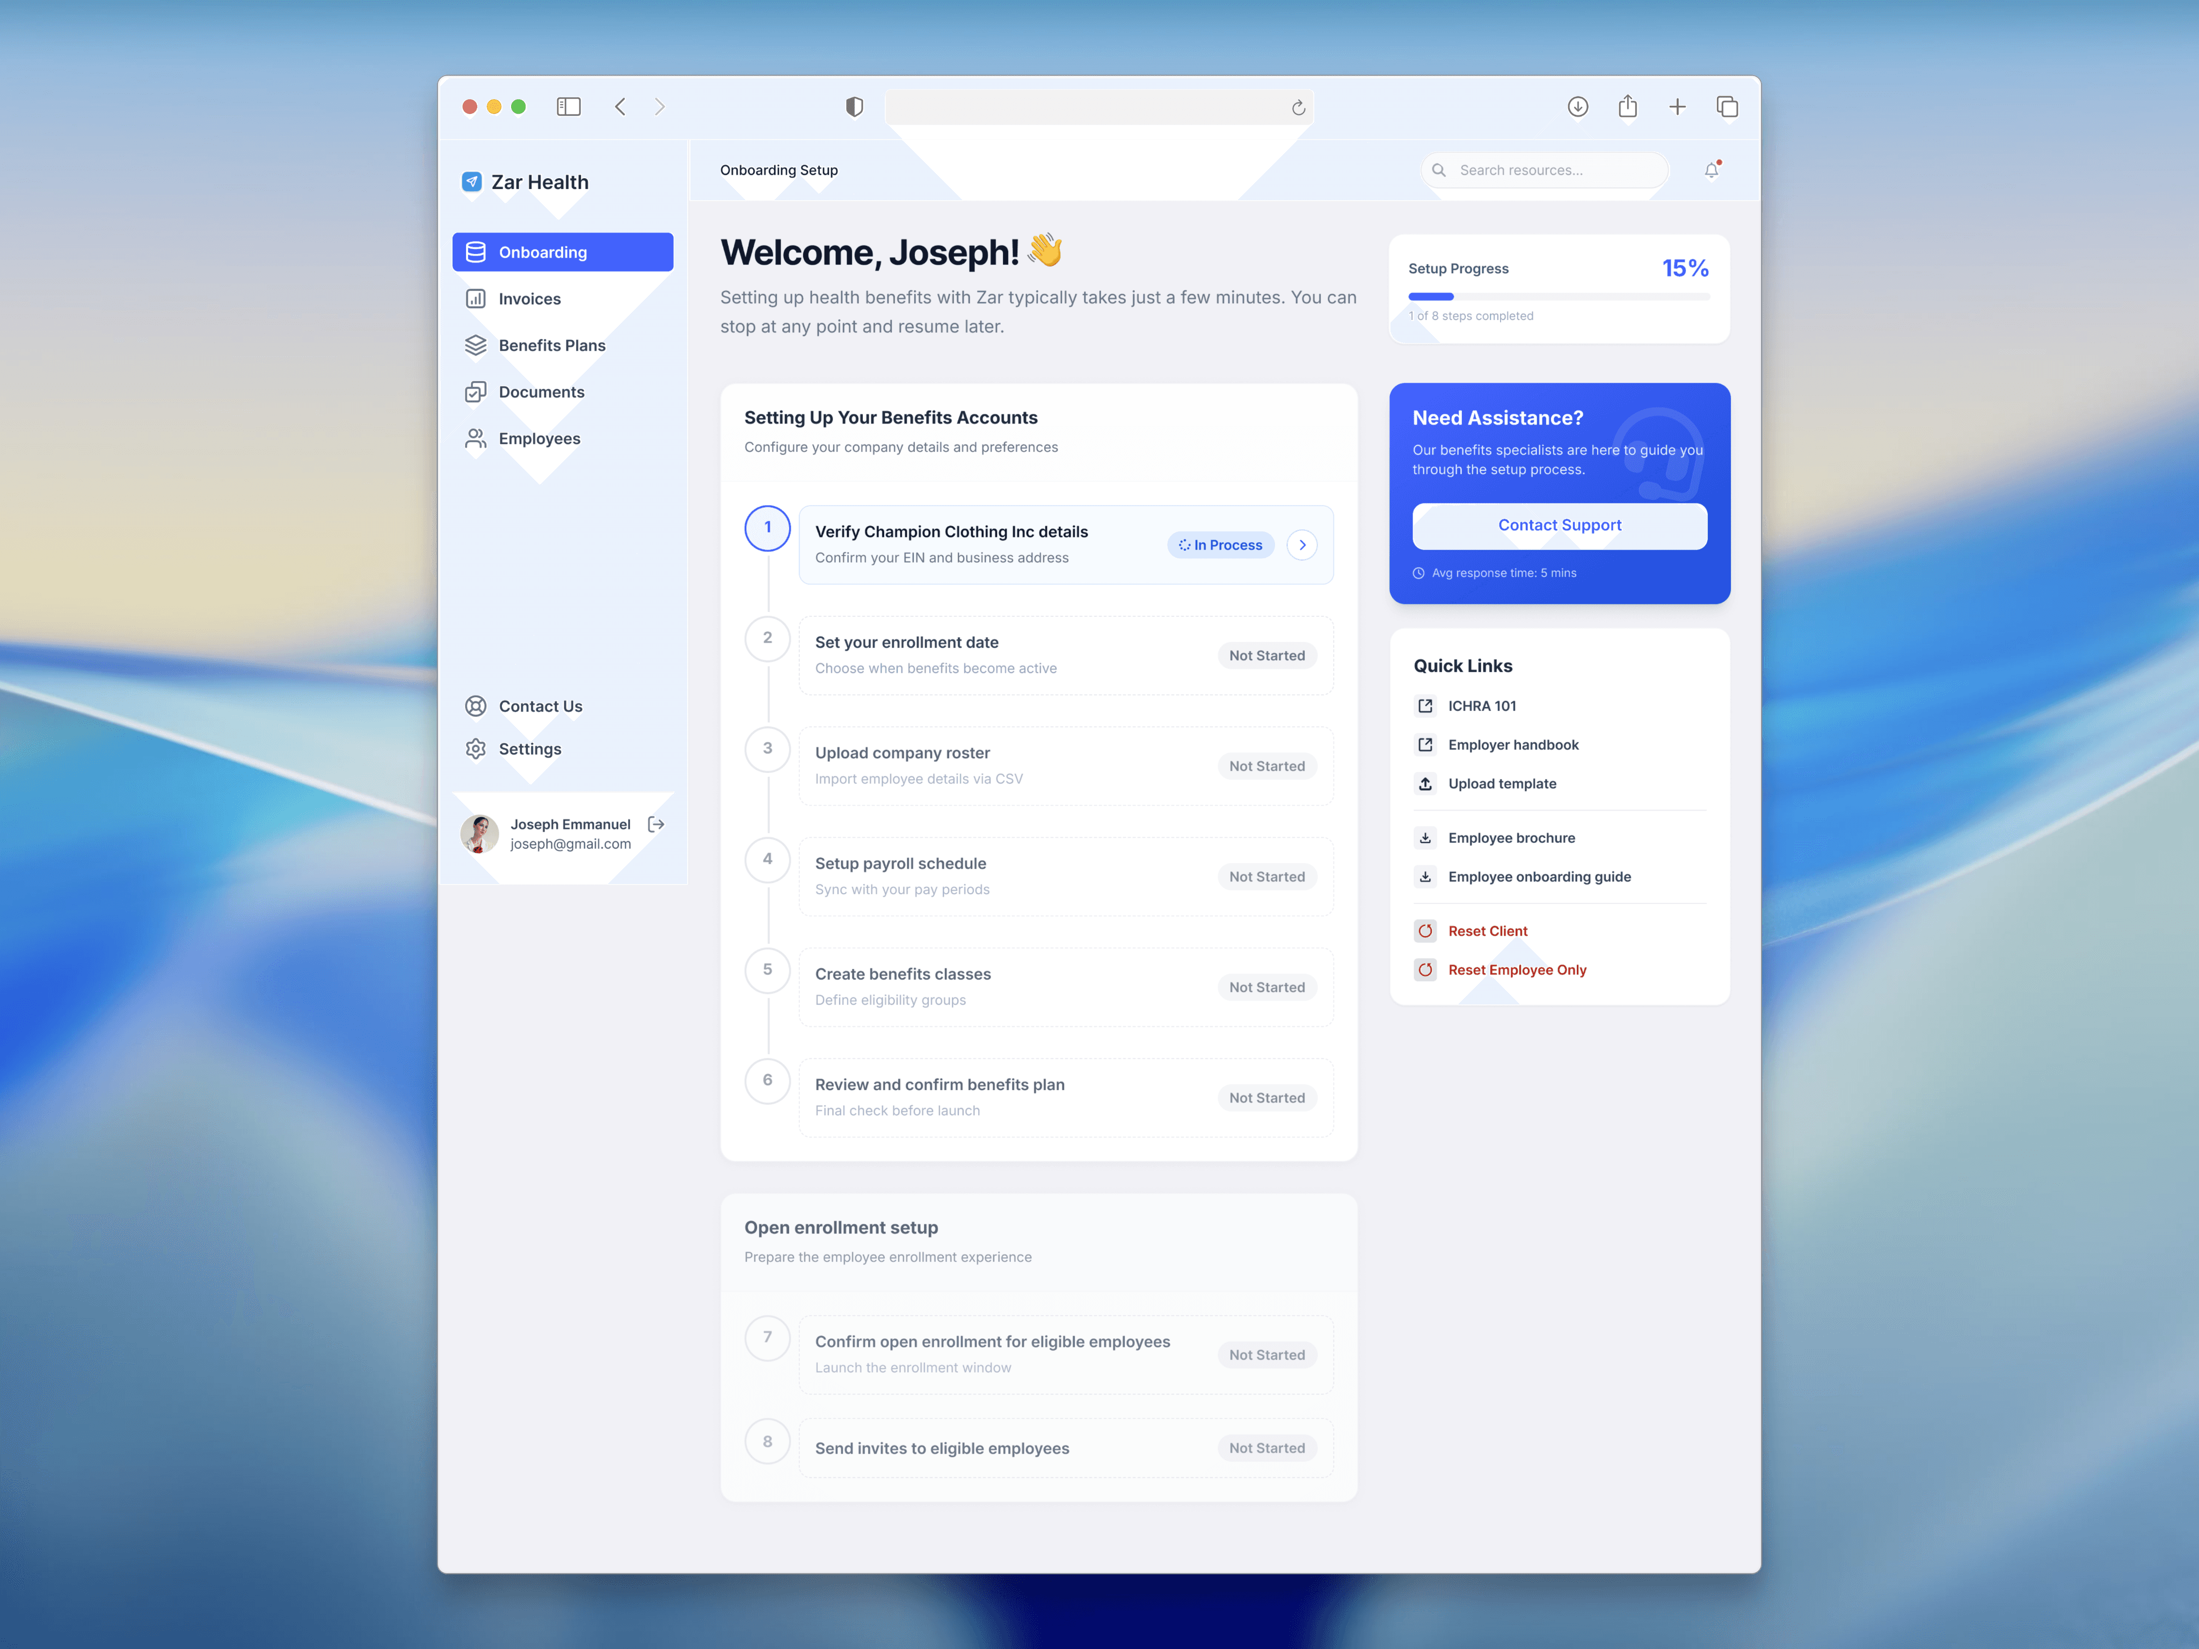Click the Employee brochure download icon
2199x1649 pixels.
[1425, 838]
